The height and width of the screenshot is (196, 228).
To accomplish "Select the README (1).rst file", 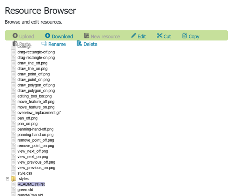I will click(31, 184).
